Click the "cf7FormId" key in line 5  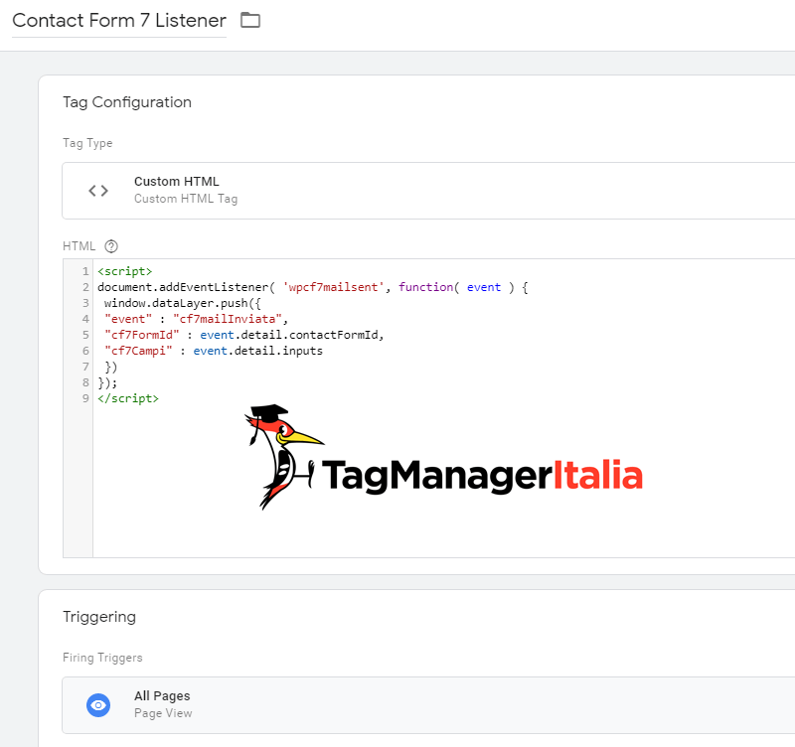point(142,335)
